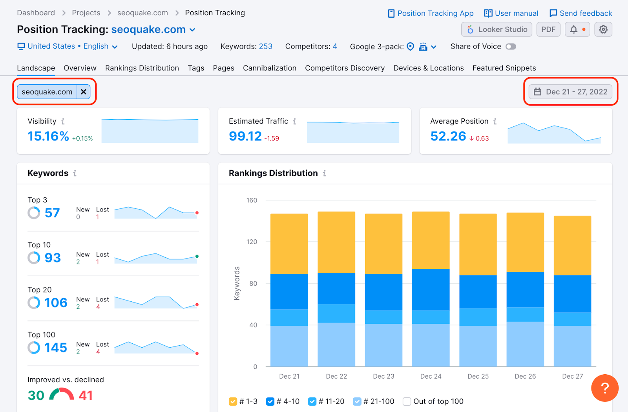Click Competitors count 4

click(x=335, y=46)
